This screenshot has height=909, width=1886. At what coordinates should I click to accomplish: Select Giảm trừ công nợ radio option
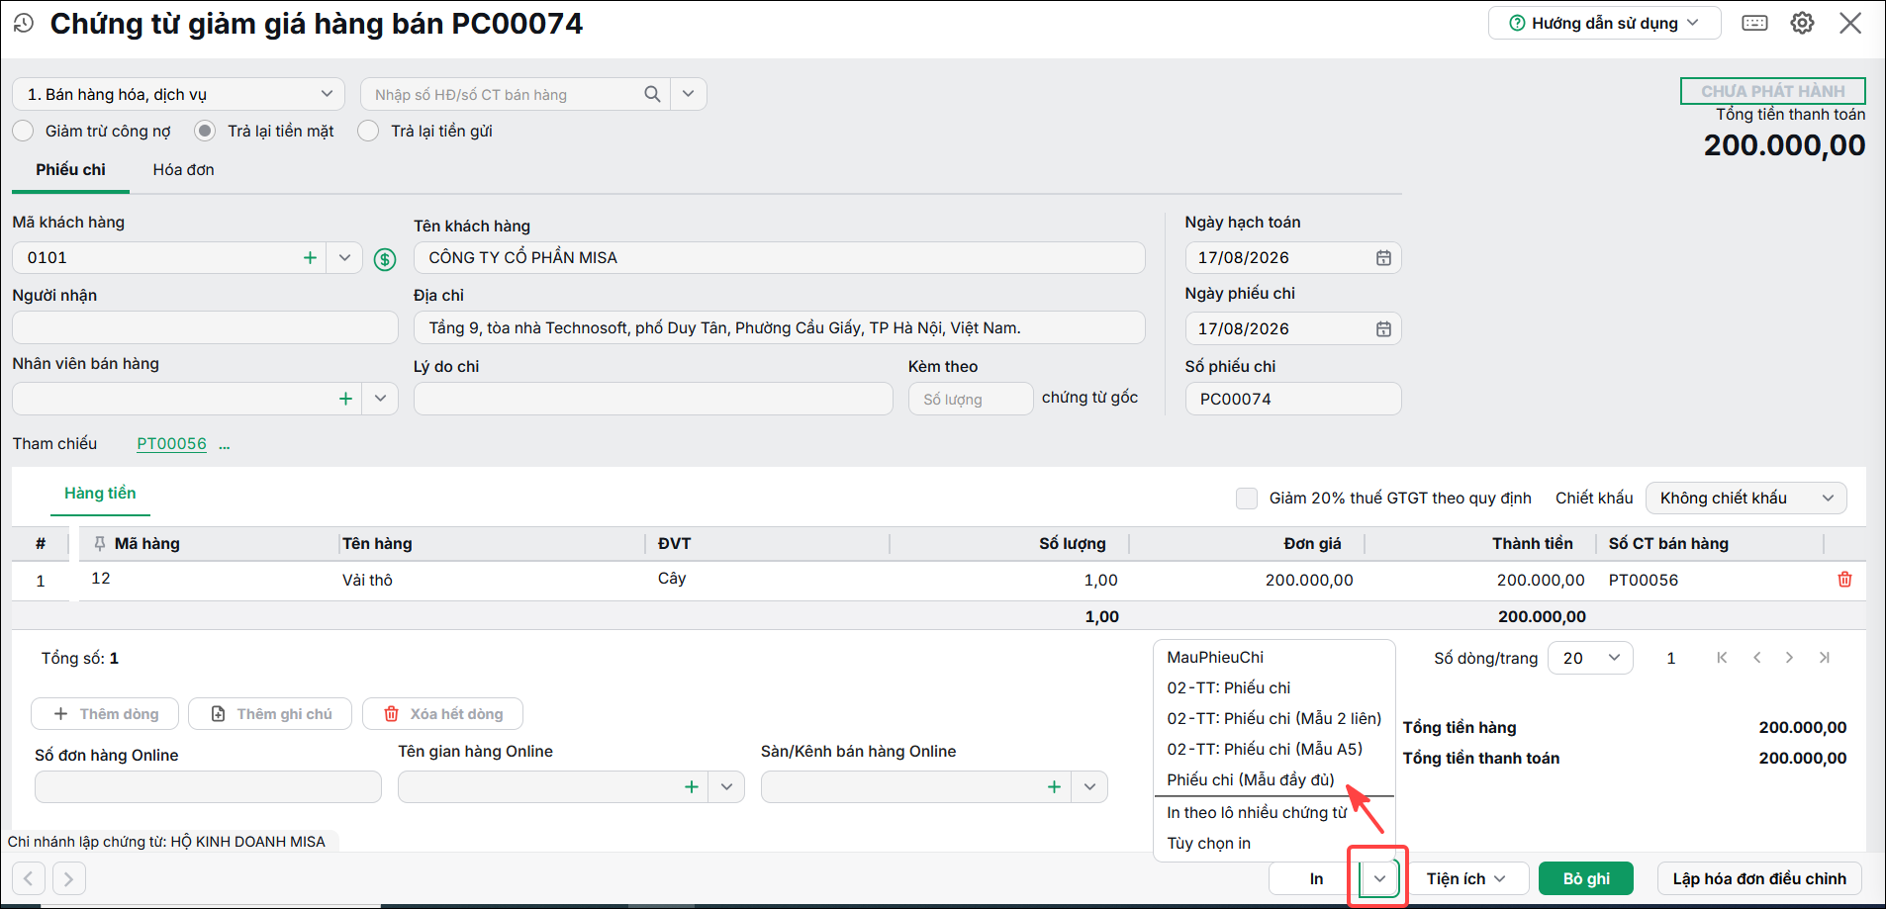click(23, 131)
